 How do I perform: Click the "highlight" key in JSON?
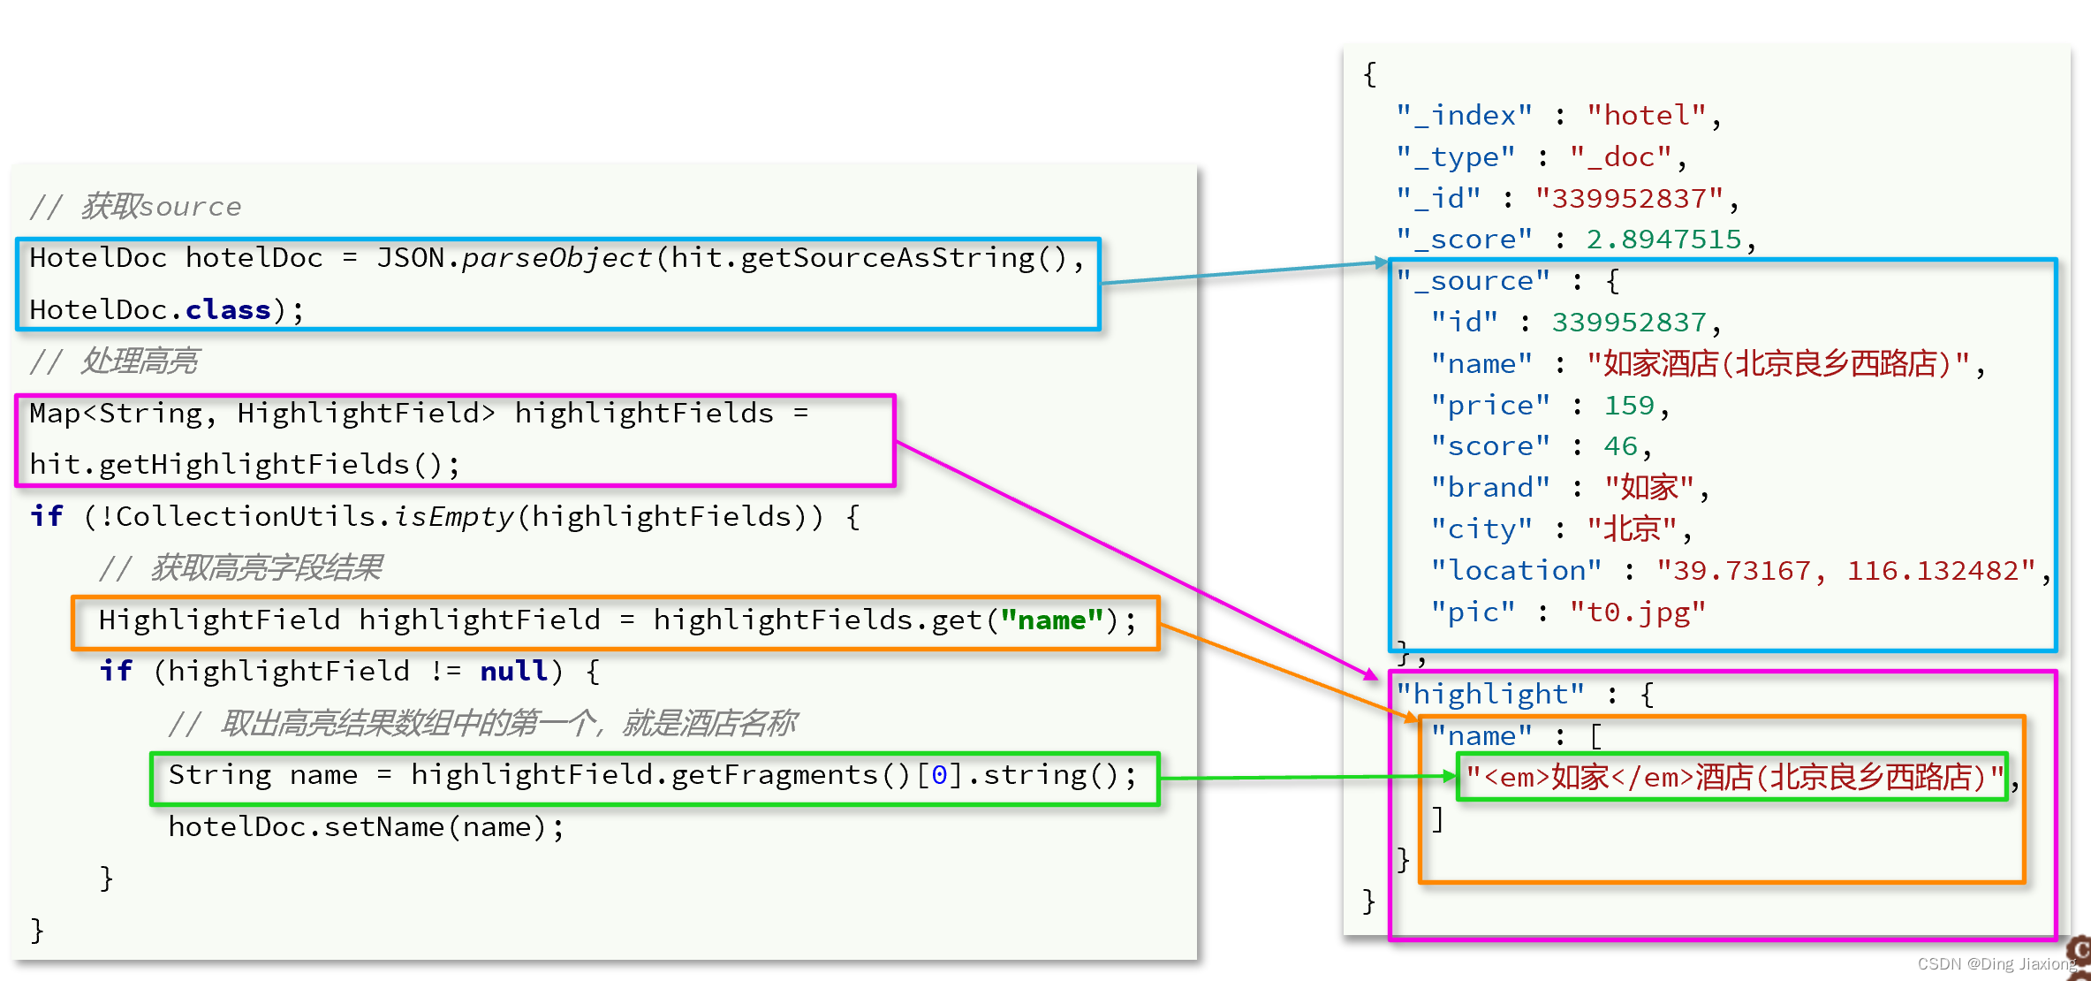click(x=1490, y=695)
